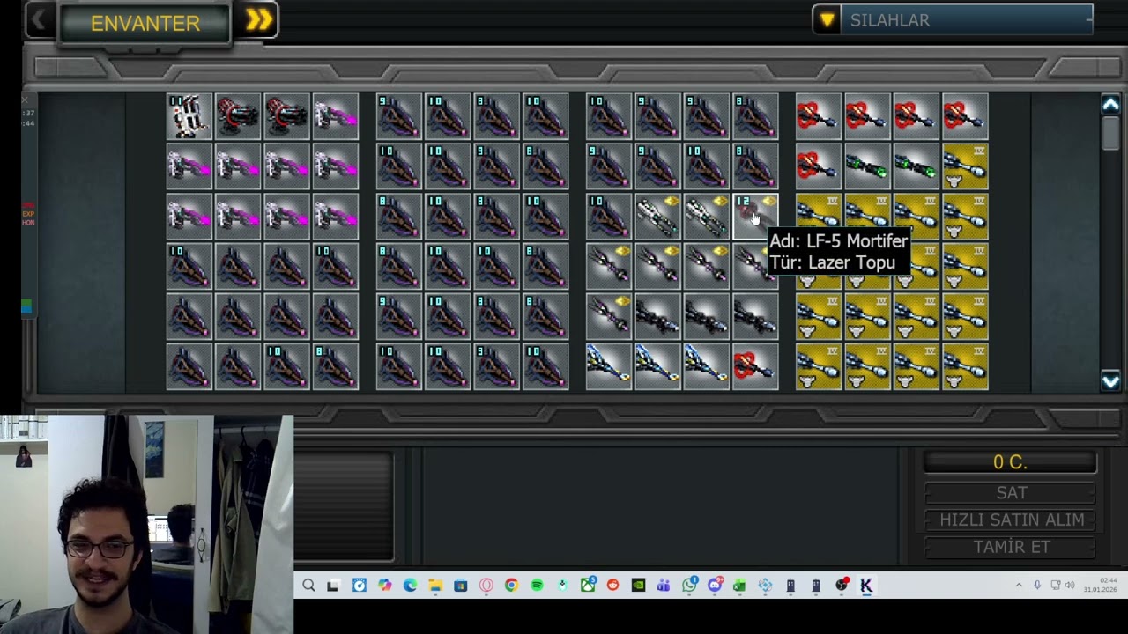Open Task View from the taskbar
Screen dimensions: 1128x634
[x=332, y=586]
